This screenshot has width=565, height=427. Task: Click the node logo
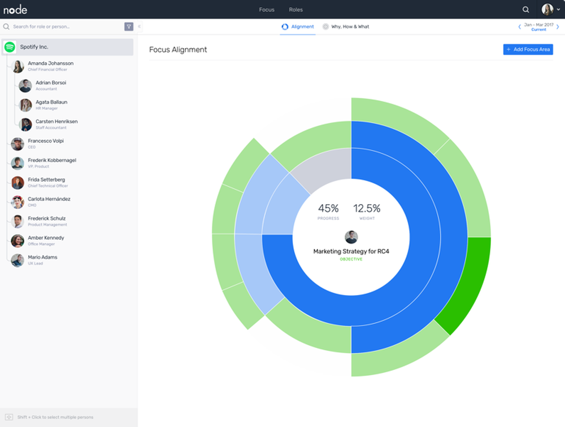pyautogui.click(x=15, y=10)
